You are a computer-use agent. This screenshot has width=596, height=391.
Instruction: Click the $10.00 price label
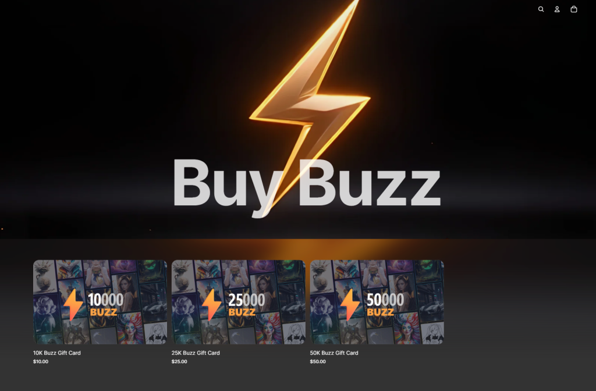pyautogui.click(x=41, y=361)
